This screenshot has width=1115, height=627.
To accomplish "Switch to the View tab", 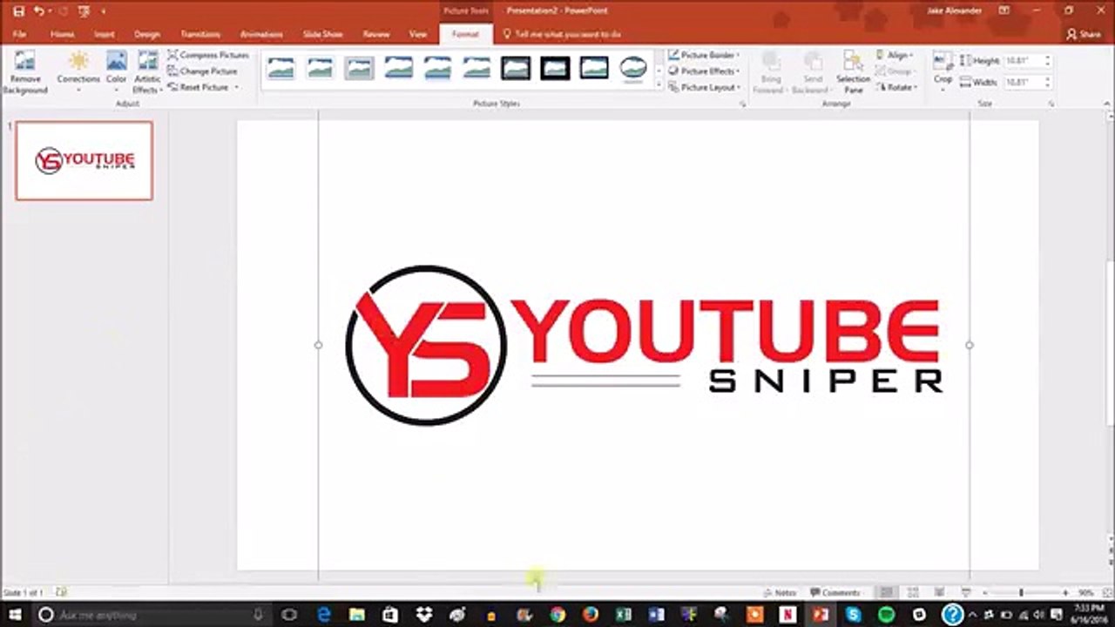I will 418,34.
